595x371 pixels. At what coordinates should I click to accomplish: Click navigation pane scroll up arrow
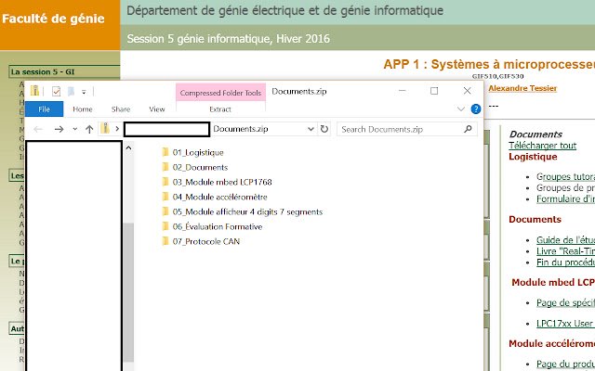pyautogui.click(x=128, y=148)
